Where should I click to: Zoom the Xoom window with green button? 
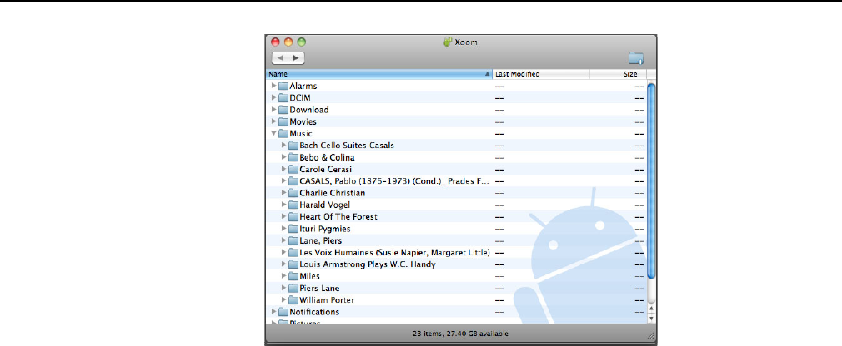(301, 42)
